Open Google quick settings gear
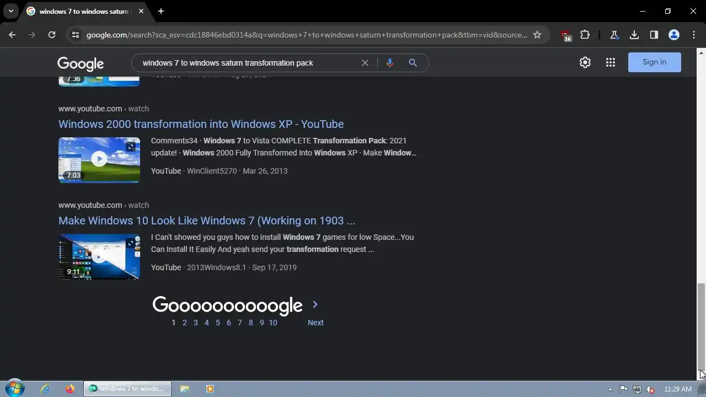The height and width of the screenshot is (397, 706). click(585, 62)
